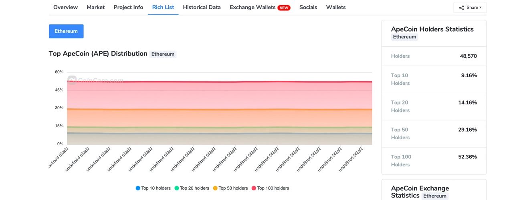The image size is (513, 200).
Task: Click the Ethereum tag beside Distribution title
Action: pyautogui.click(x=163, y=54)
